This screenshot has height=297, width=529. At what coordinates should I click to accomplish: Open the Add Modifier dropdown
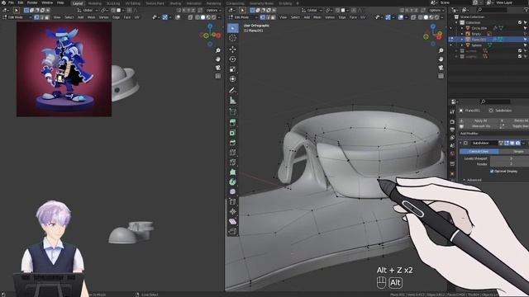[x=494, y=134]
